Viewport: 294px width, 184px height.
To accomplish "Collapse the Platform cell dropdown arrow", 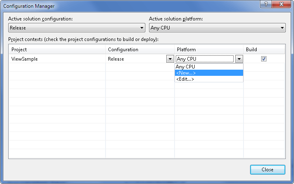I will pyautogui.click(x=239, y=59).
